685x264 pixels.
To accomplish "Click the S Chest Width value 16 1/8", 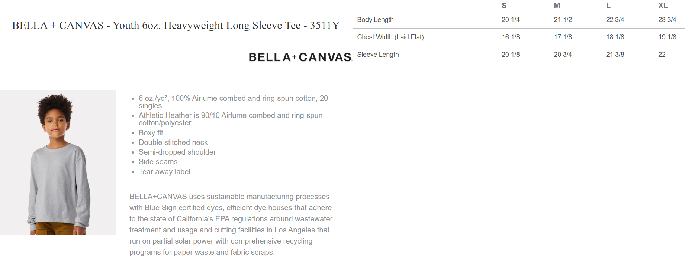I will (511, 37).
